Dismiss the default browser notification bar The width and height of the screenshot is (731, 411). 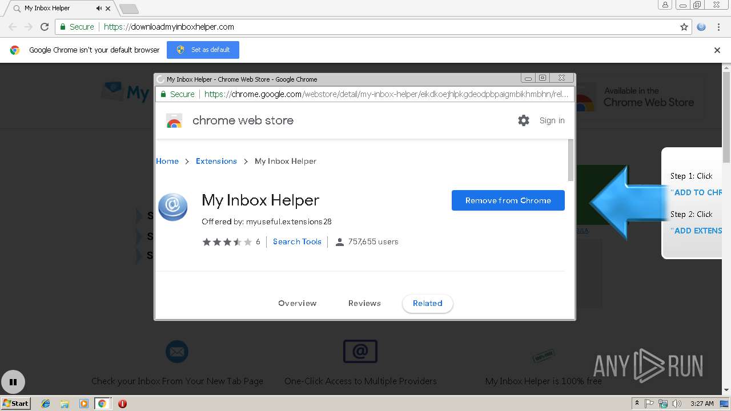(717, 50)
